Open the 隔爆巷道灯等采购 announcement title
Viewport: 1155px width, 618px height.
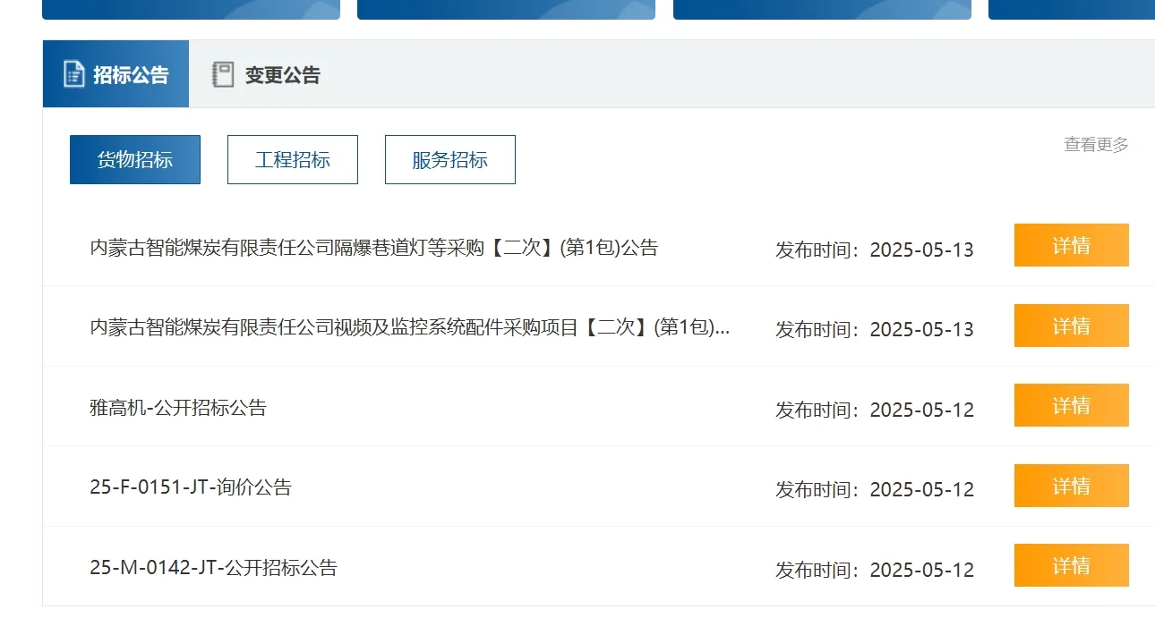tap(376, 248)
